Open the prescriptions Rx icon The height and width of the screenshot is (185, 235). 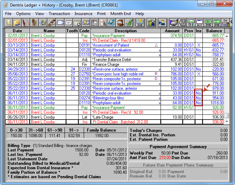point(103,23)
